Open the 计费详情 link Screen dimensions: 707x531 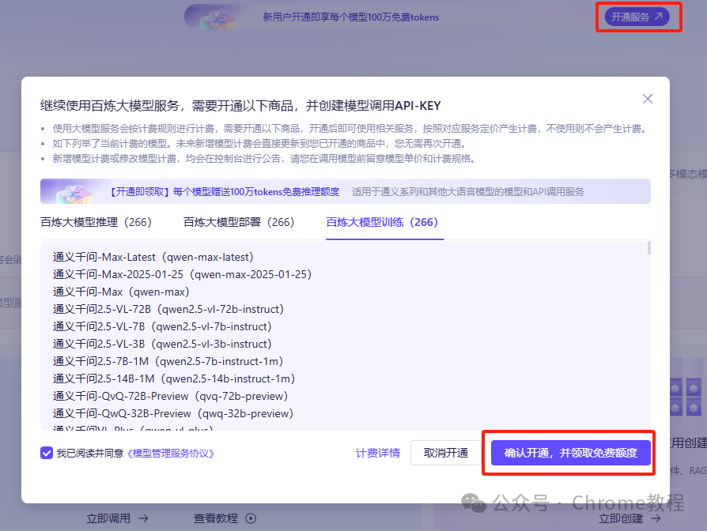coord(378,453)
